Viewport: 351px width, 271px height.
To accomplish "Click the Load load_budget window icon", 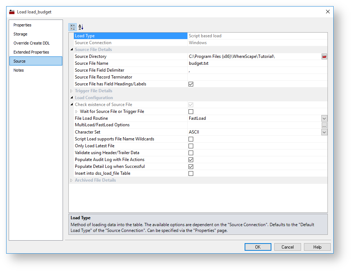I will (x=12, y=12).
